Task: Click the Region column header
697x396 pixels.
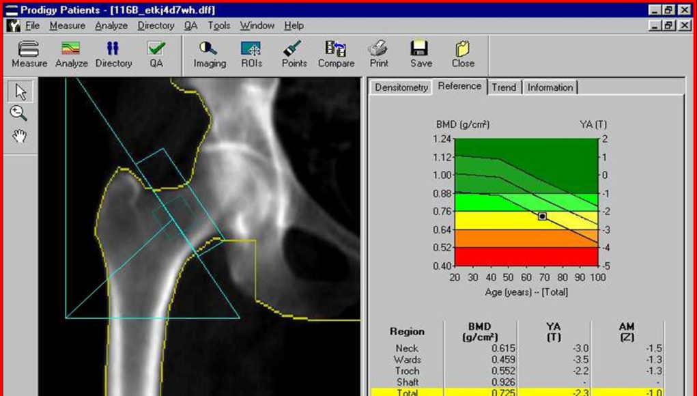Action: (x=407, y=332)
